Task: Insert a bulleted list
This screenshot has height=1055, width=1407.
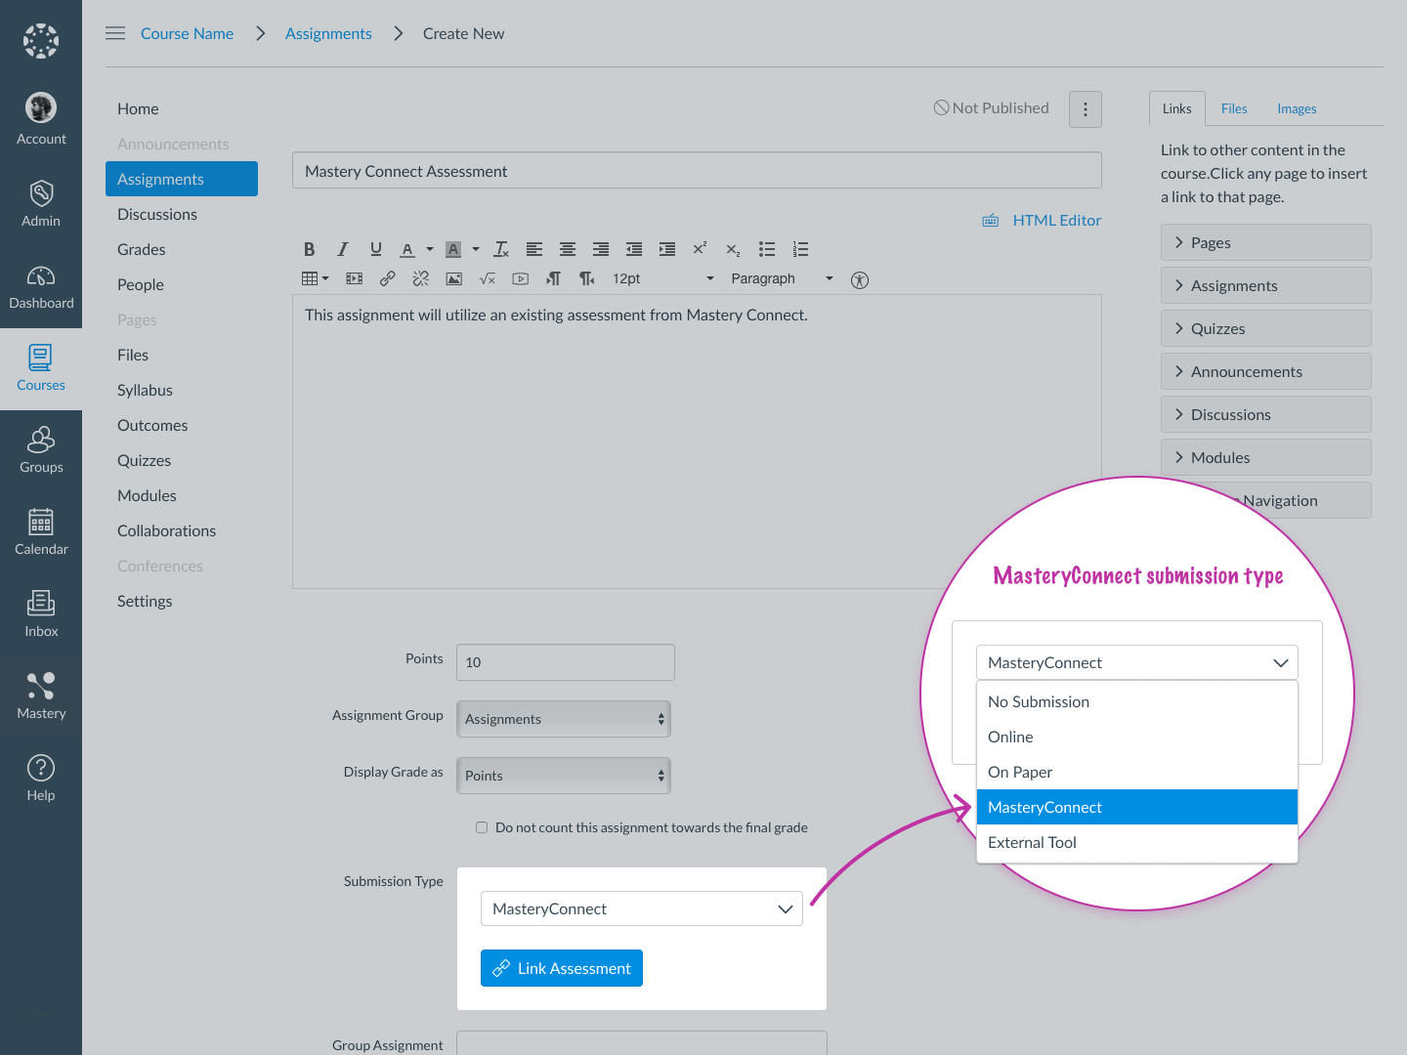Action: click(767, 249)
